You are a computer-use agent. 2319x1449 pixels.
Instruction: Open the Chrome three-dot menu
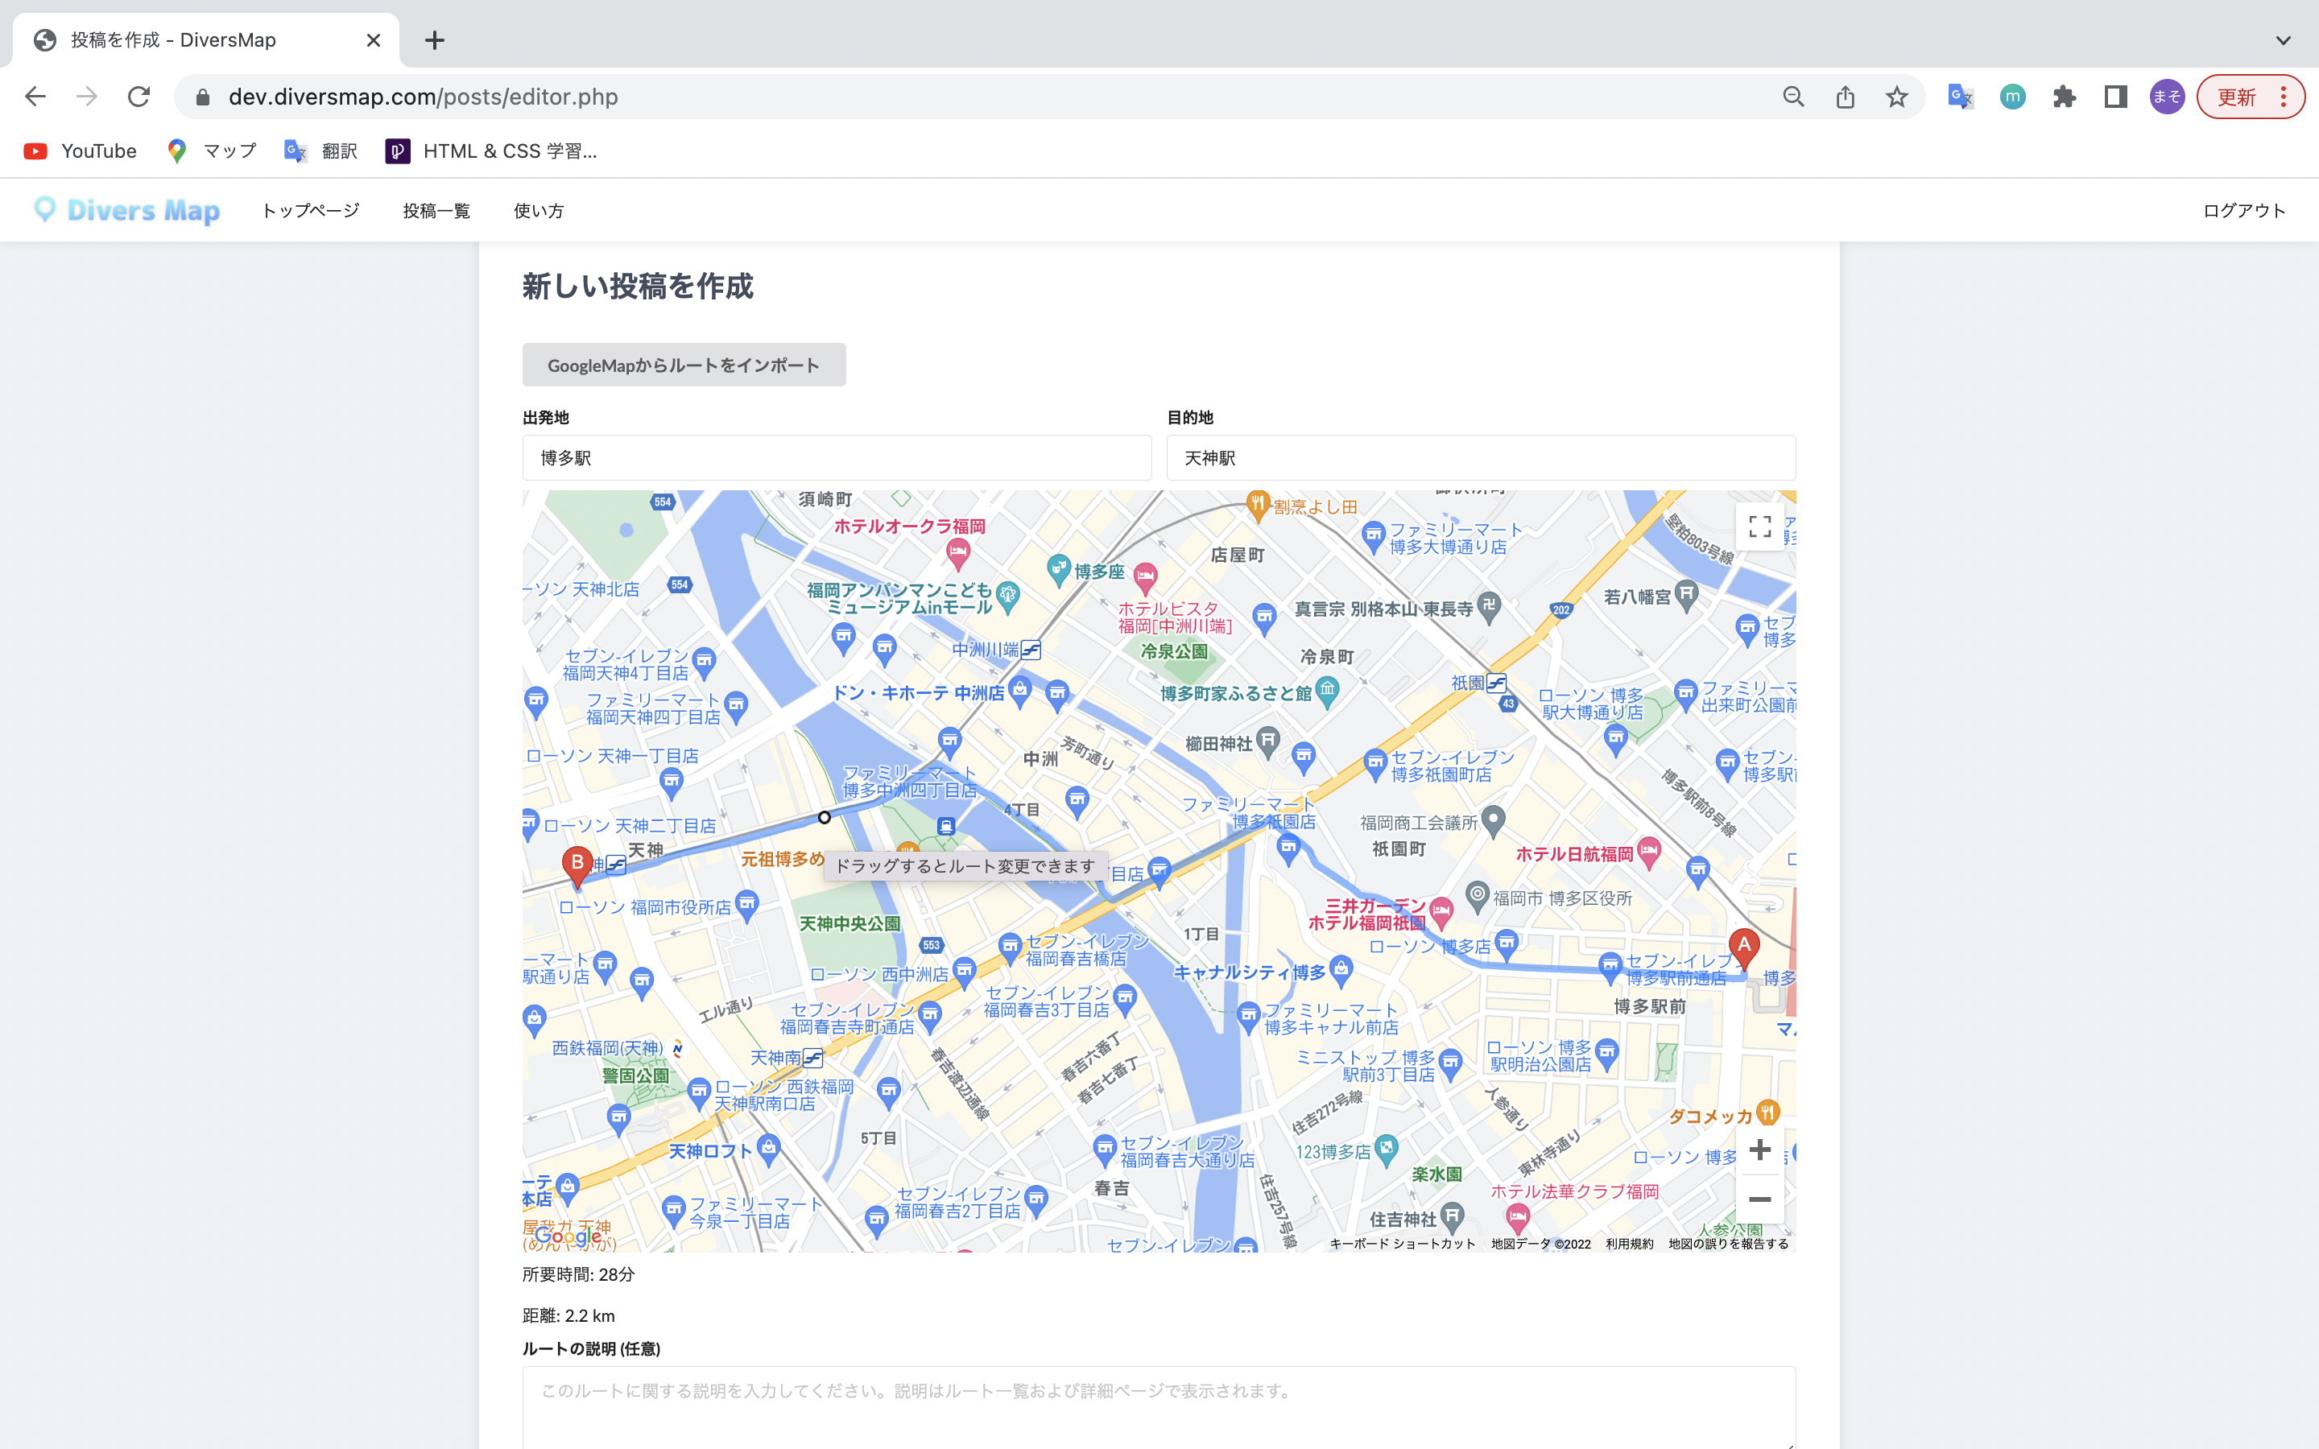click(2284, 96)
